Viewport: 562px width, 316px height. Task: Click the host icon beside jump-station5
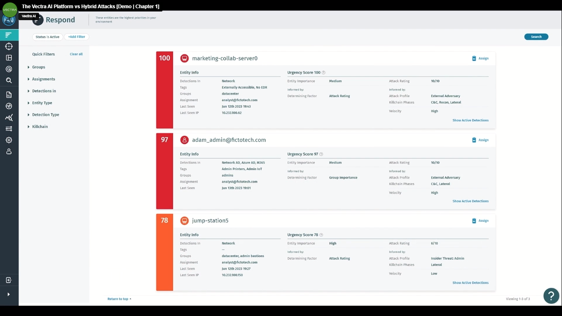click(184, 221)
